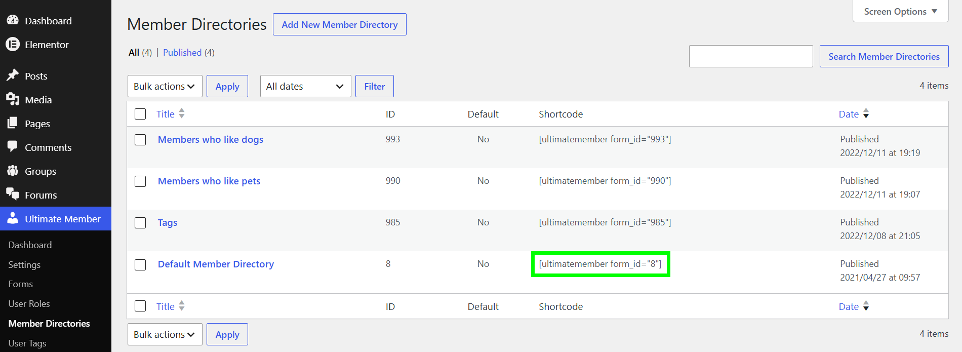Open the Member Directories submenu
This screenshot has width=962, height=352.
click(49, 324)
